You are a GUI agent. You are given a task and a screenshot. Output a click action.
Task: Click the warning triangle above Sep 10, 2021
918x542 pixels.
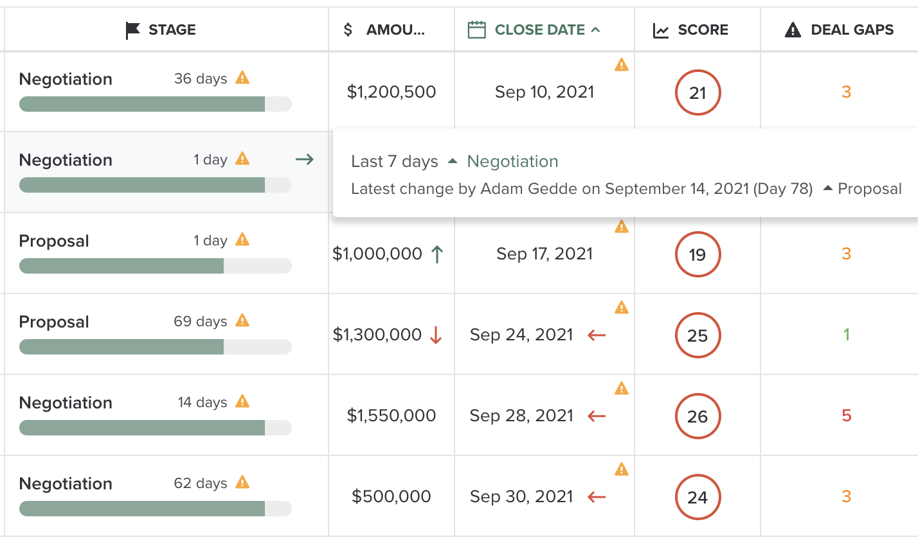tap(621, 64)
